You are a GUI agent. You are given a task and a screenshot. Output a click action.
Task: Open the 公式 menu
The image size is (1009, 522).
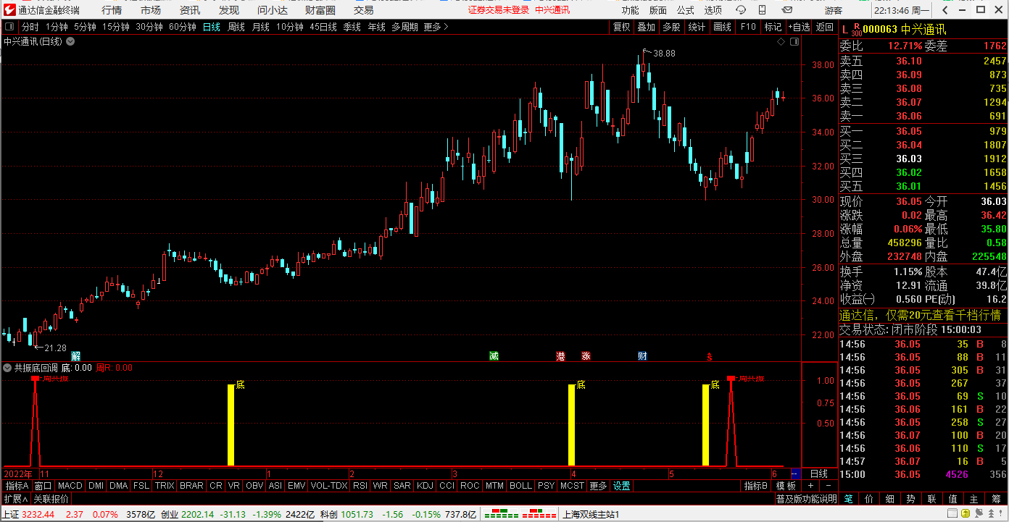[x=686, y=10]
